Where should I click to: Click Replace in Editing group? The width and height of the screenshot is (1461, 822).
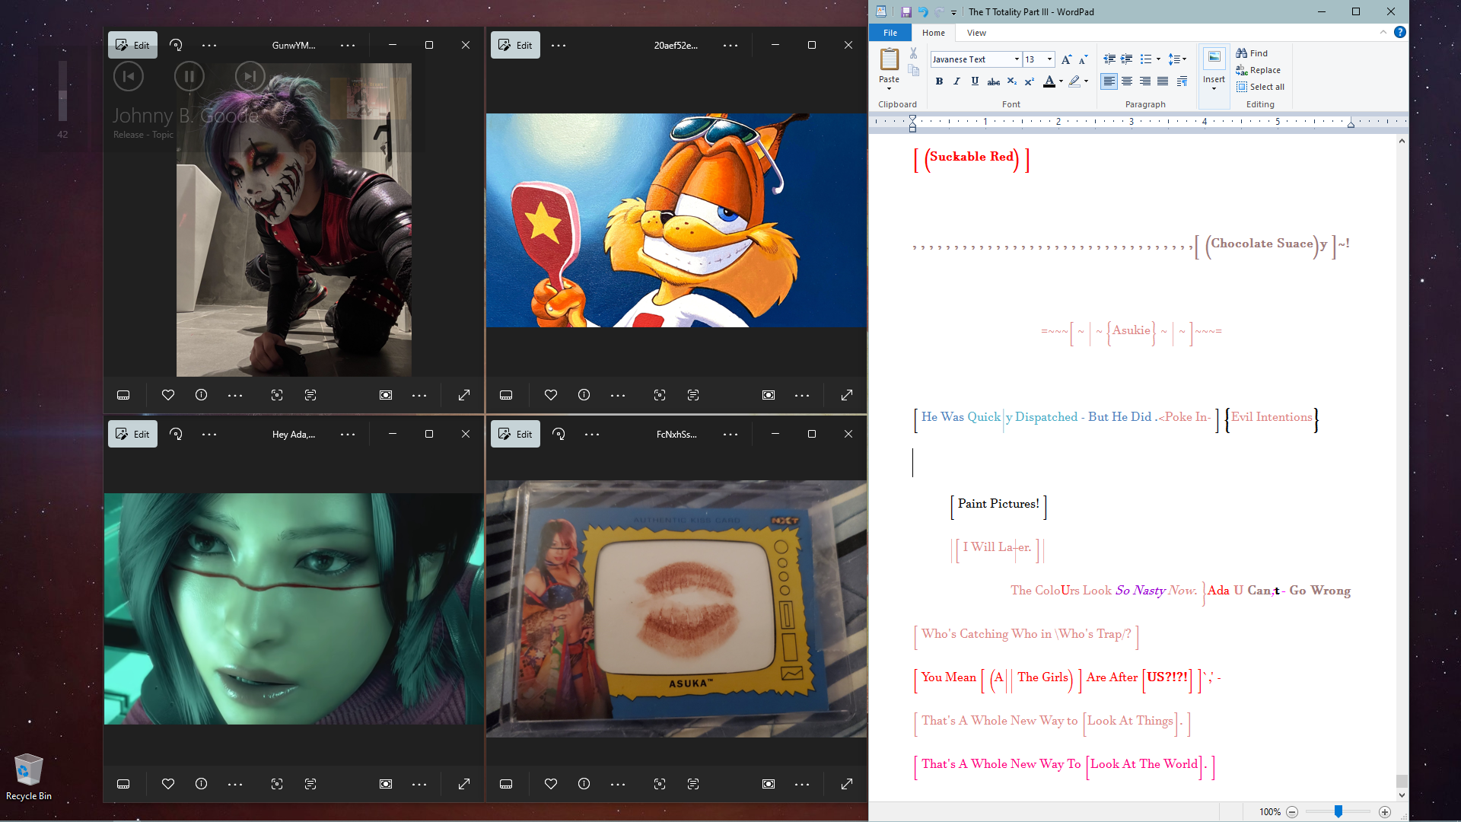click(1258, 70)
